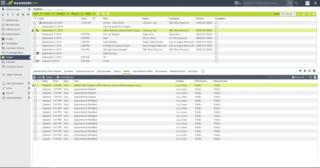Click the Hotlist filter funnel icon
Screen dimensions: 320x168
(299, 14)
